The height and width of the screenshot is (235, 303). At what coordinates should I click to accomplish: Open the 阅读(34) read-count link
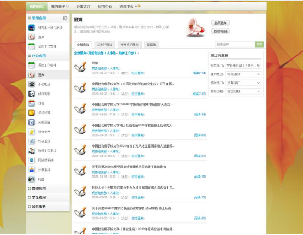(x=200, y=115)
